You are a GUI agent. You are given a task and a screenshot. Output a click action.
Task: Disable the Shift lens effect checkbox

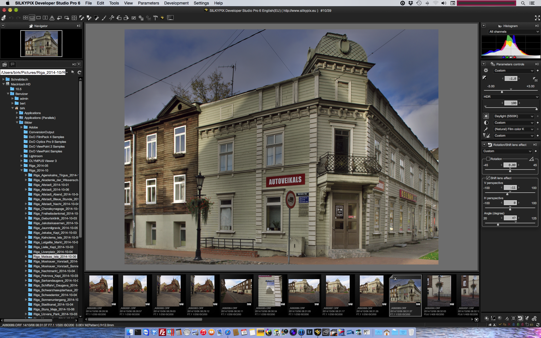coord(488,178)
